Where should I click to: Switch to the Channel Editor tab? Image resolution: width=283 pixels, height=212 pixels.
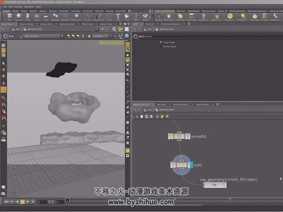click(x=26, y=24)
